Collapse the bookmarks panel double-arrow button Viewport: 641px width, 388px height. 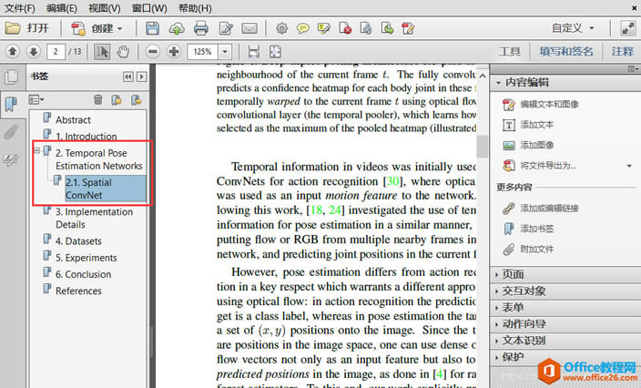pyautogui.click(x=128, y=77)
